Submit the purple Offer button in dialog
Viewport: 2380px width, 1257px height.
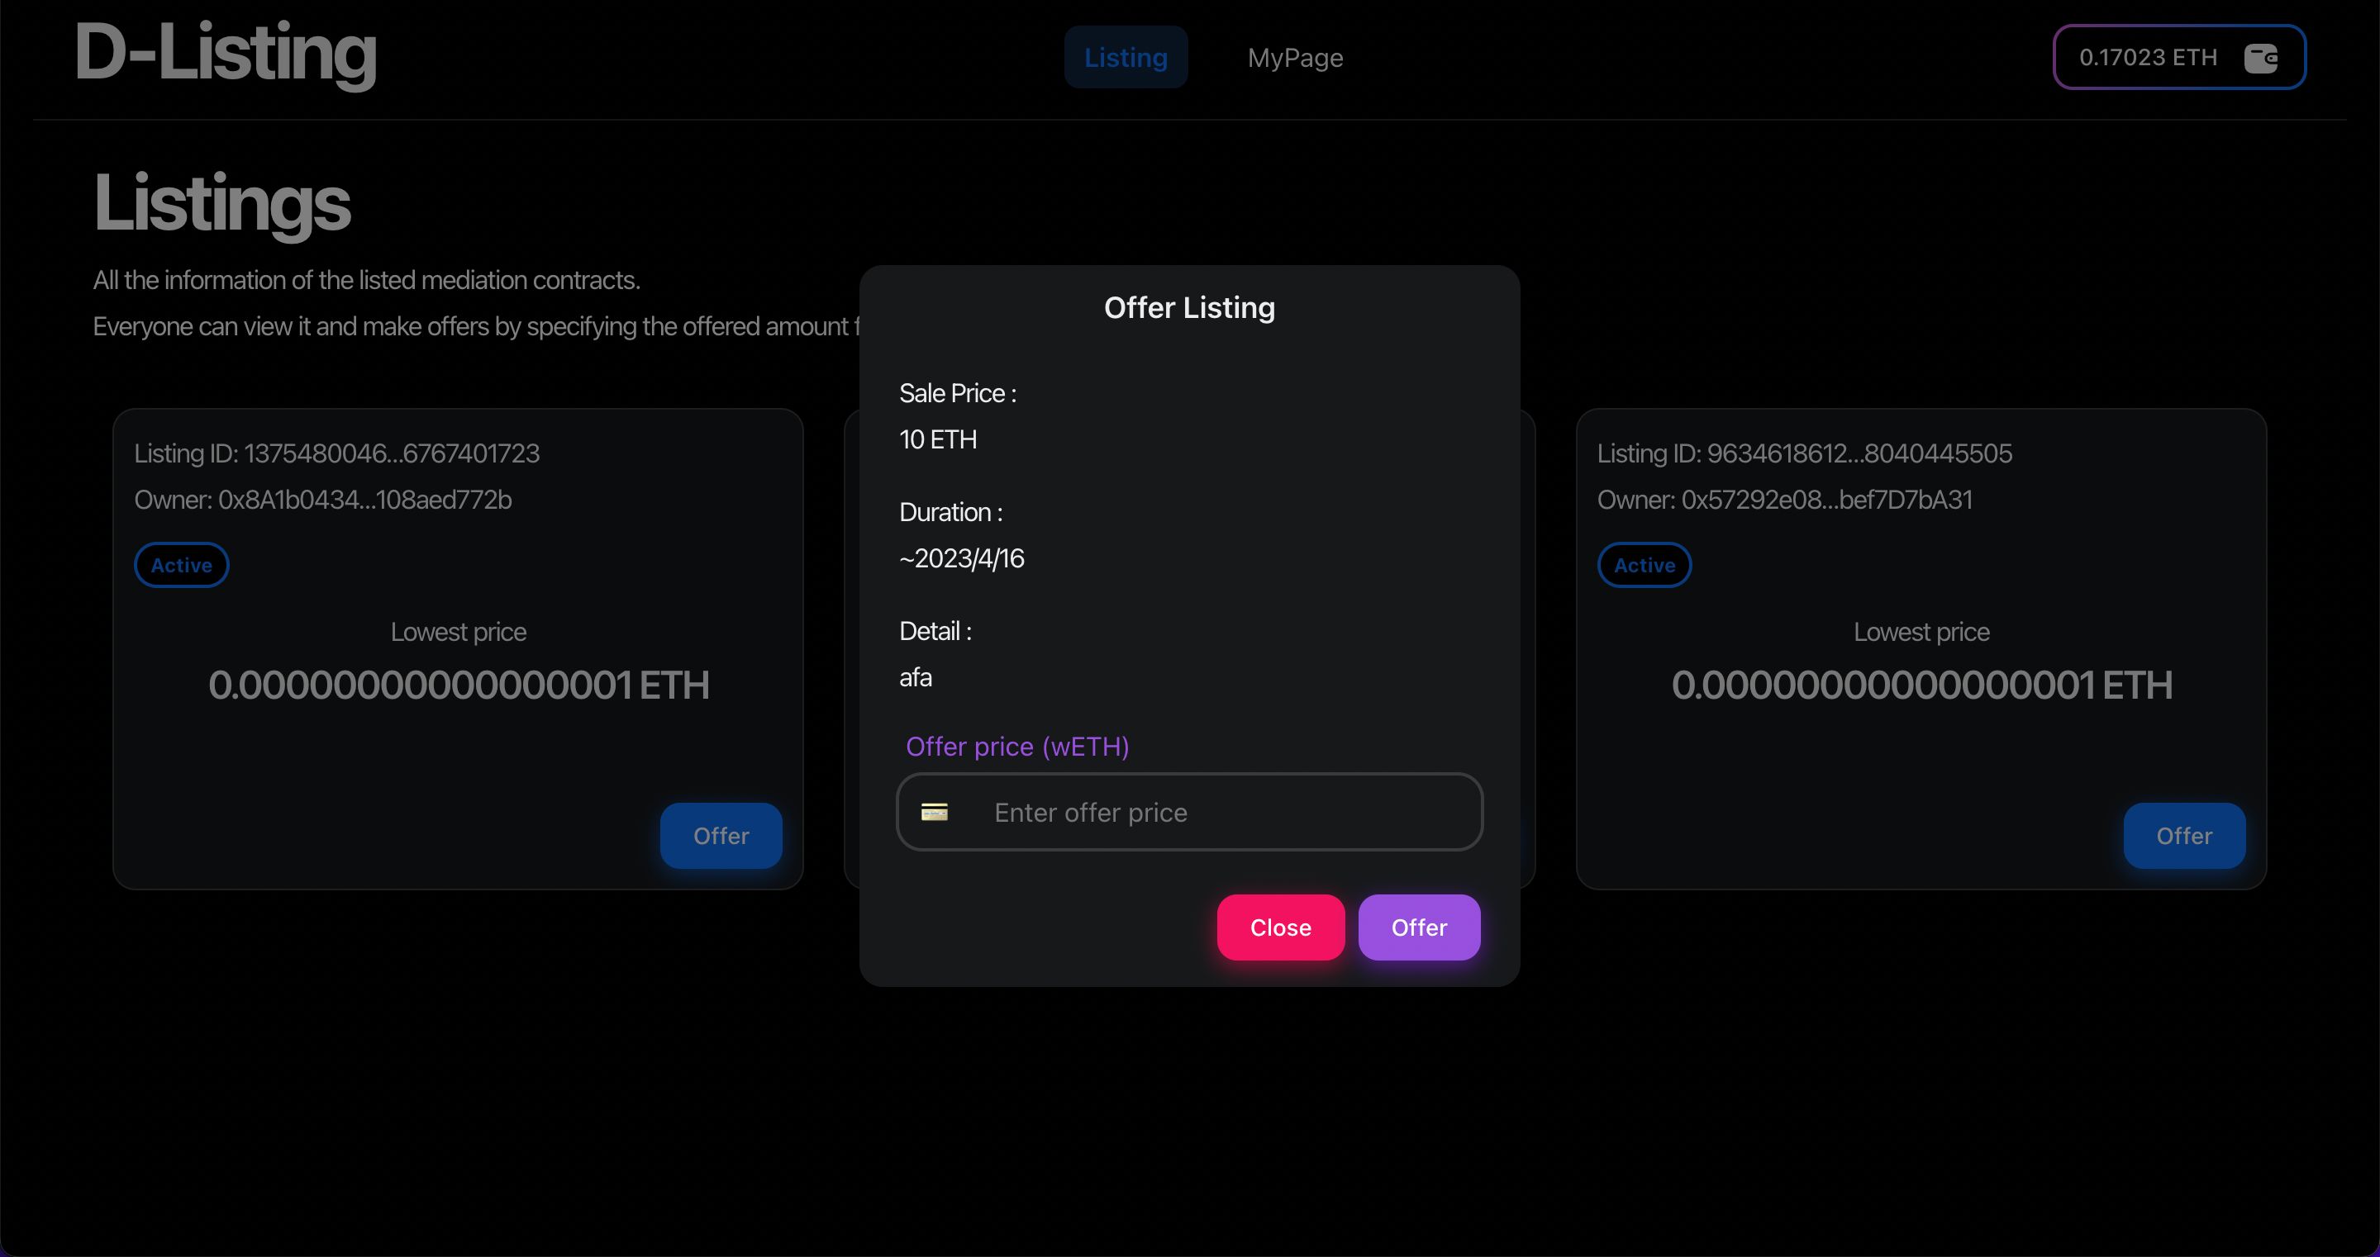pyautogui.click(x=1418, y=927)
